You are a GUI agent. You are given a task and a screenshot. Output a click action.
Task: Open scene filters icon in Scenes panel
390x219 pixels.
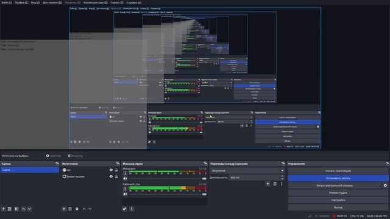16,209
